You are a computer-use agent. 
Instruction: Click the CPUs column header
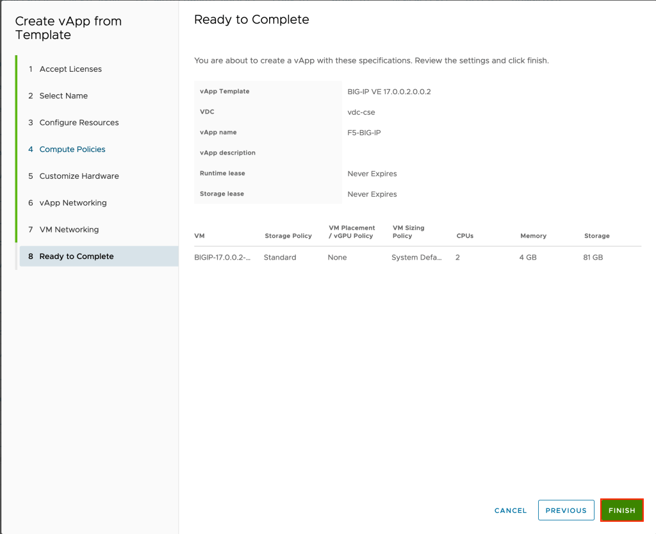tap(465, 236)
